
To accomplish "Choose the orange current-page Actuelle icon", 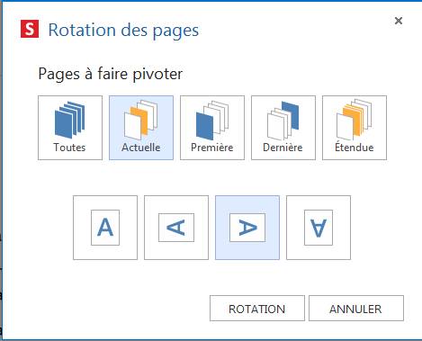I will [140, 120].
